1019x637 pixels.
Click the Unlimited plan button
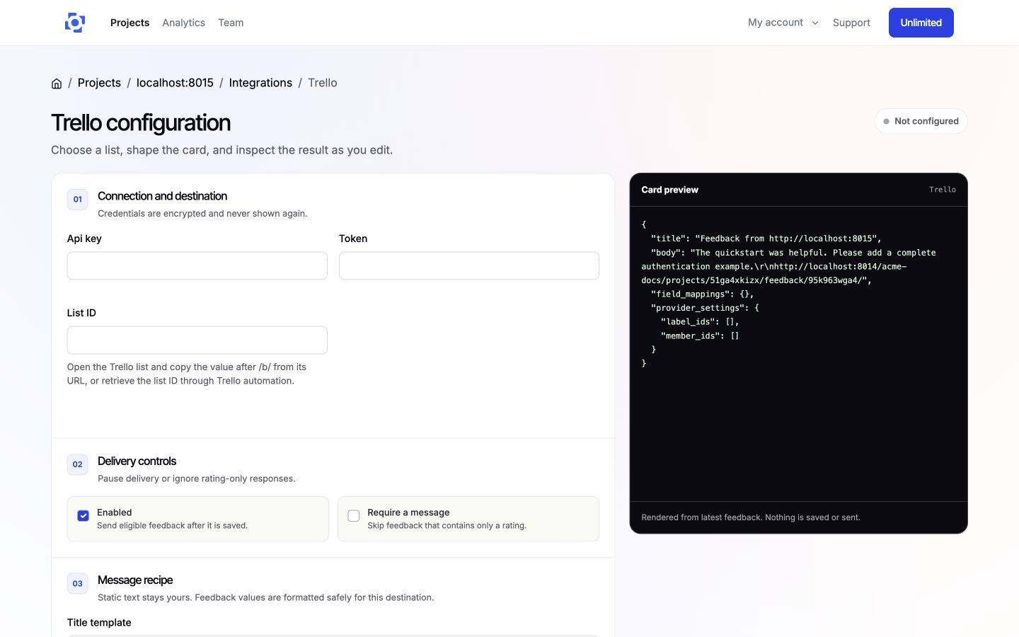click(921, 23)
